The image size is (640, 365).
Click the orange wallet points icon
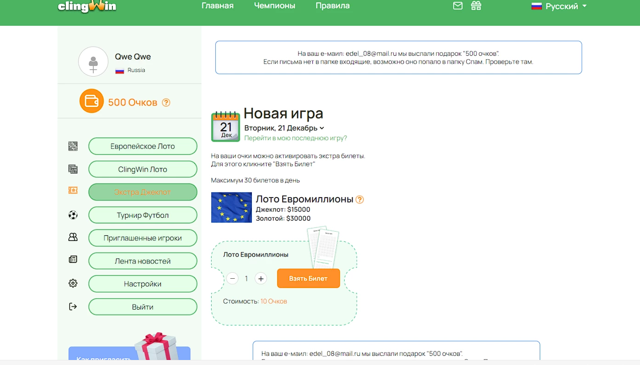[91, 101]
